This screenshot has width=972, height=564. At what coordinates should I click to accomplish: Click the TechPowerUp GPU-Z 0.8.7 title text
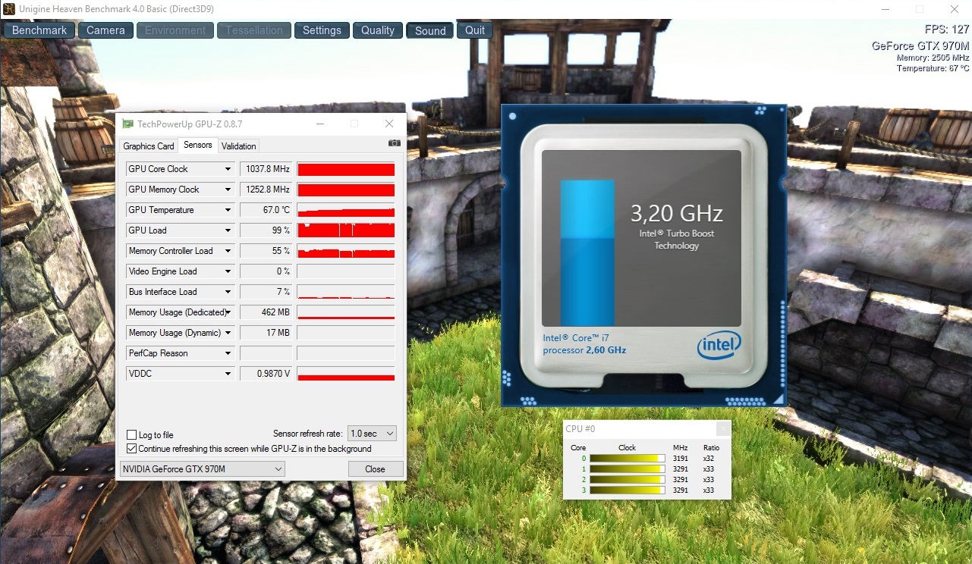pos(190,124)
